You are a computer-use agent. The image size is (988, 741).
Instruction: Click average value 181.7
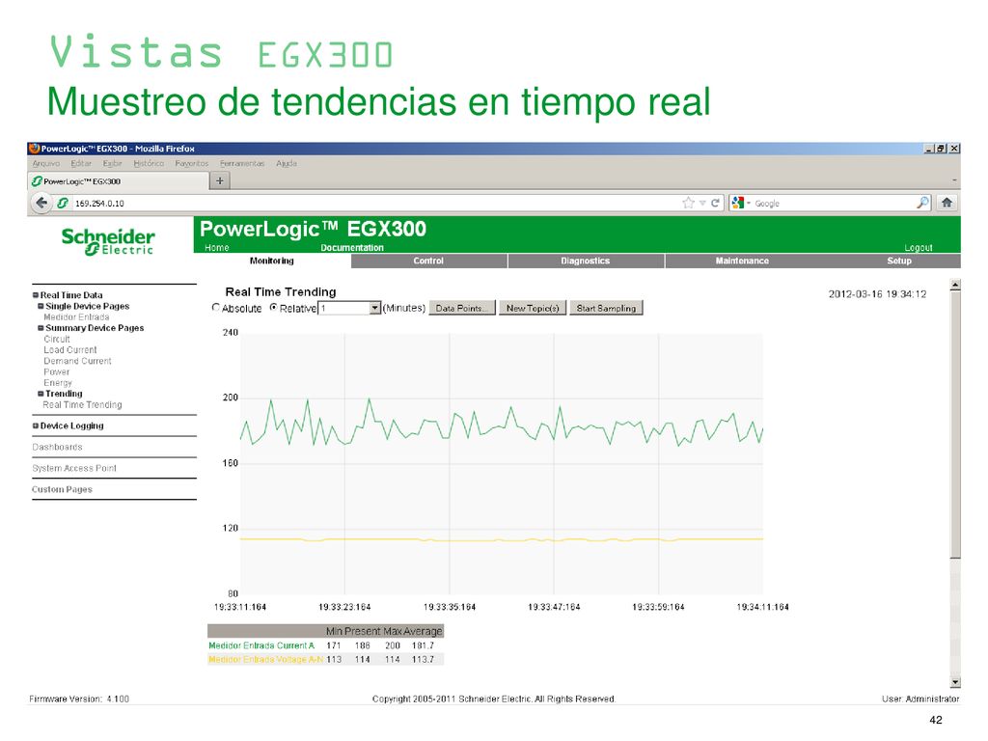tap(423, 645)
